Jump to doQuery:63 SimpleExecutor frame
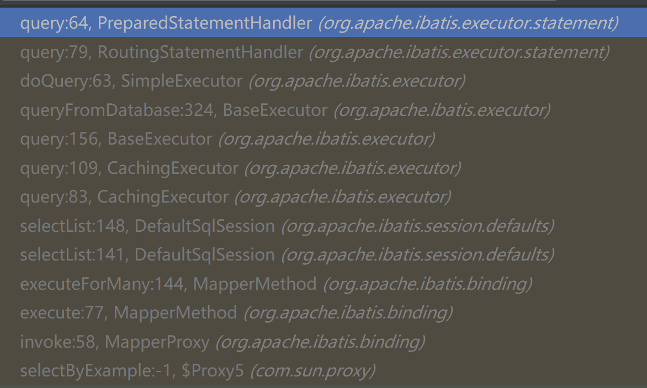Screen dimensions: 647x388 [x=131, y=82]
